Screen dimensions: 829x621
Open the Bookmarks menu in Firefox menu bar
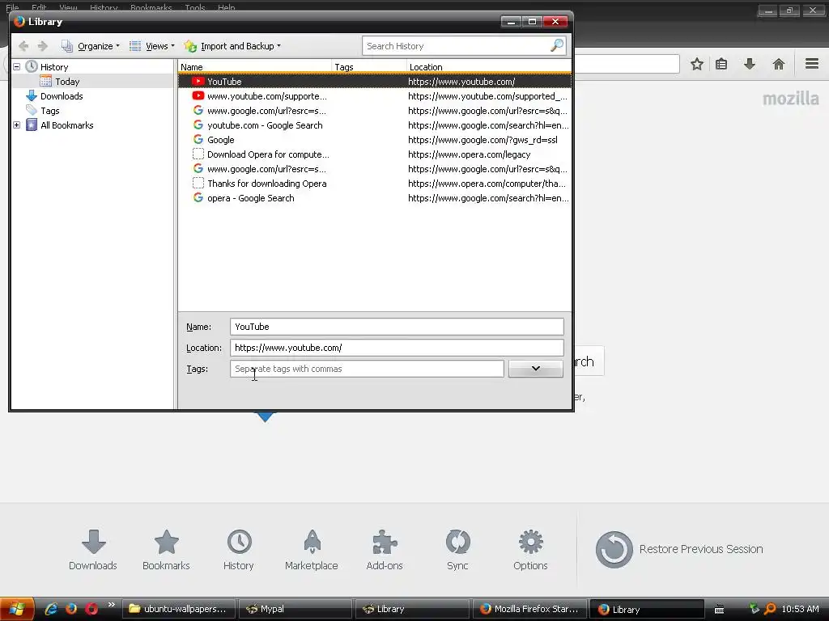151,7
